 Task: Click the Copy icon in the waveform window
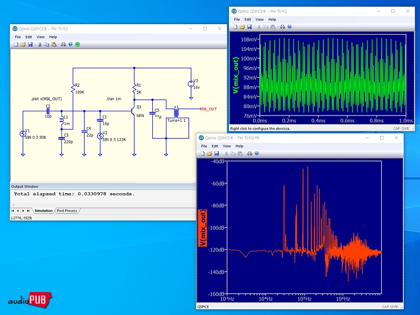point(266,27)
